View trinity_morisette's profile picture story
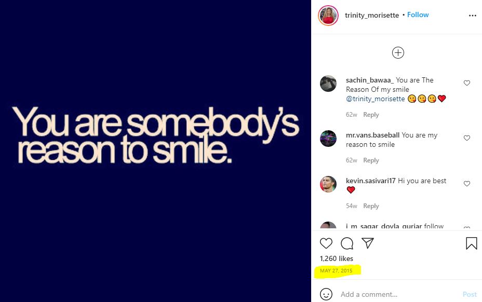This screenshot has height=302, width=482. click(328, 16)
